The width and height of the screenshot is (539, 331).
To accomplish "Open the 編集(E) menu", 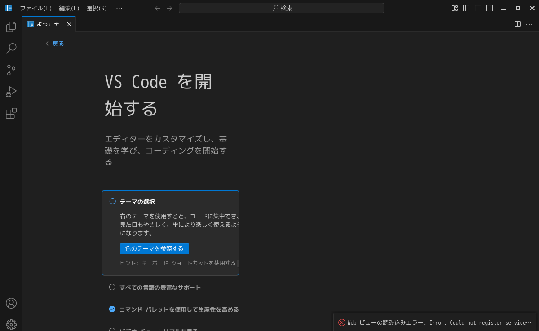I will tap(69, 8).
